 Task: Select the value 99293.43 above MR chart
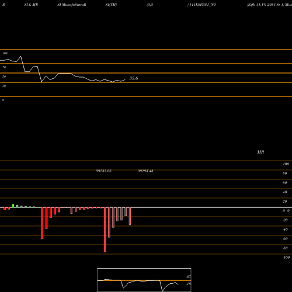(x=145, y=171)
